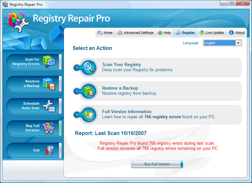Image resolution: width=252 pixels, height=183 pixels.
Task: Click the sidebar Restore a Backup cube icon
Action: (49, 83)
